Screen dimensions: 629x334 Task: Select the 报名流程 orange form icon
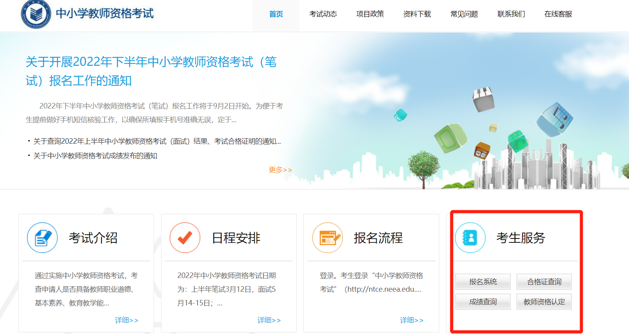(x=328, y=238)
